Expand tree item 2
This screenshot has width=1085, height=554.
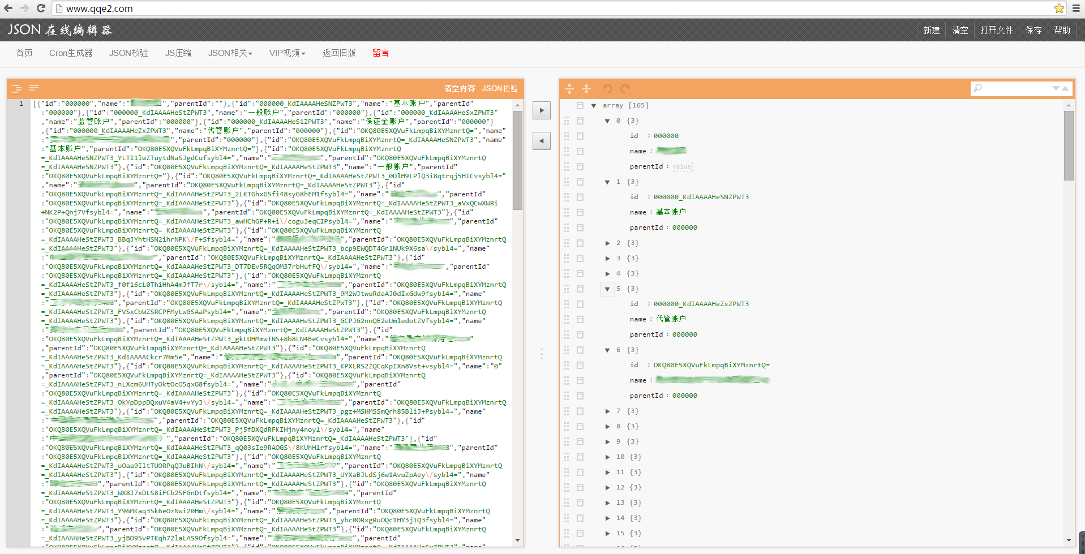[607, 243]
